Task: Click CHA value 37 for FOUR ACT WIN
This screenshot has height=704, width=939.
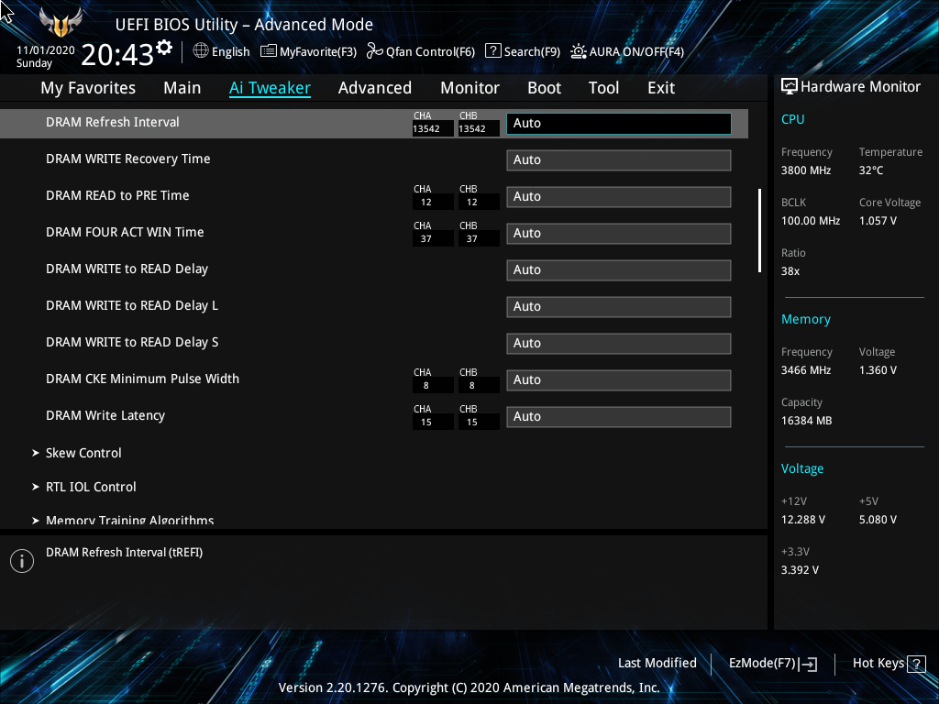Action: click(x=433, y=239)
